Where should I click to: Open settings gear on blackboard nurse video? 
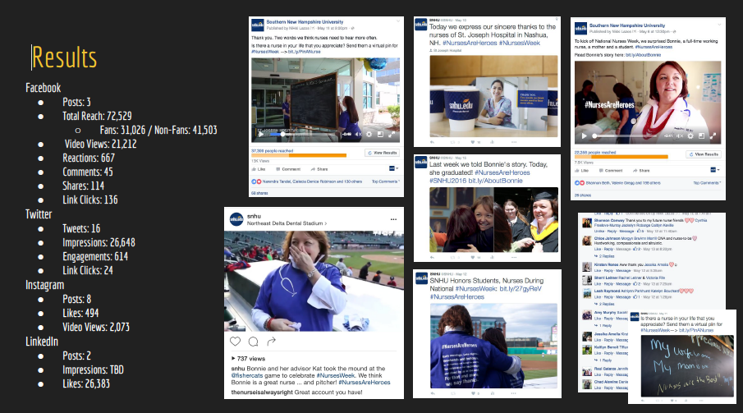pos(369,134)
